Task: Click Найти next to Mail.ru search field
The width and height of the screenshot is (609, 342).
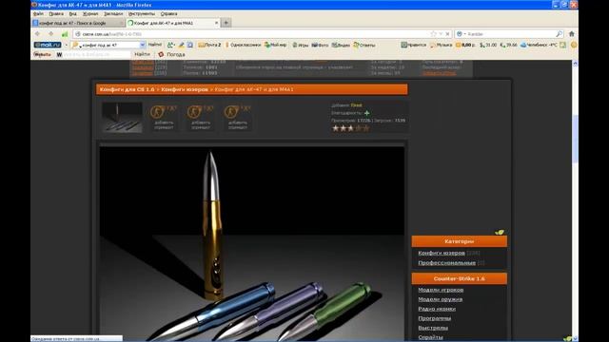Action: coord(155,45)
